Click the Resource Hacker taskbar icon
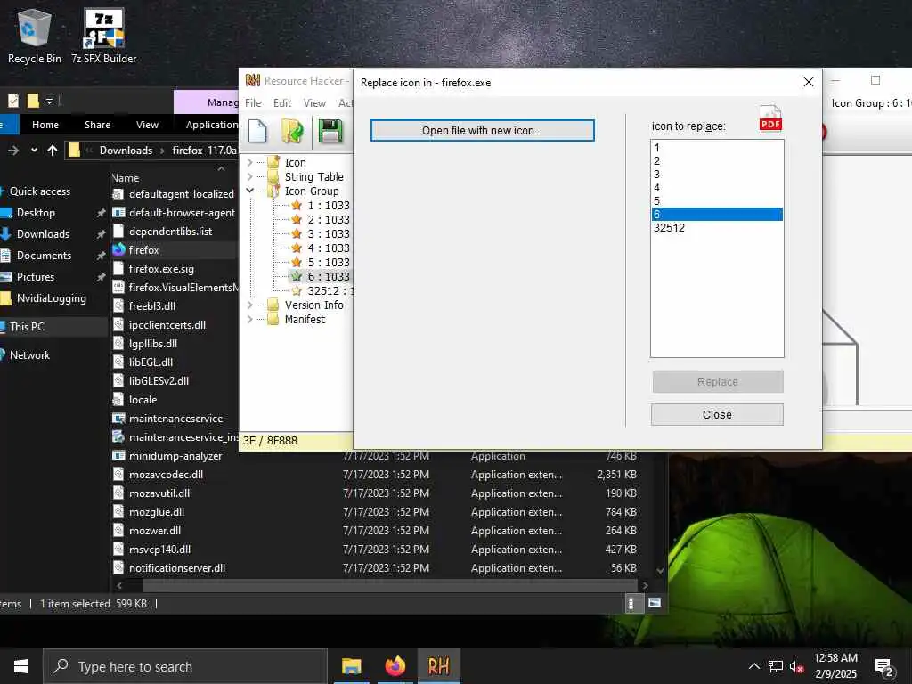This screenshot has height=684, width=912. pos(438,666)
